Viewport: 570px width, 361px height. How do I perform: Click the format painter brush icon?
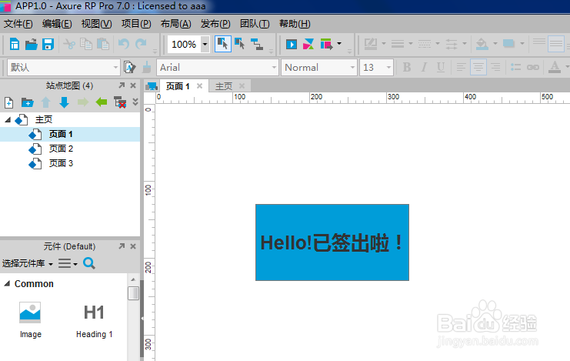(x=147, y=67)
